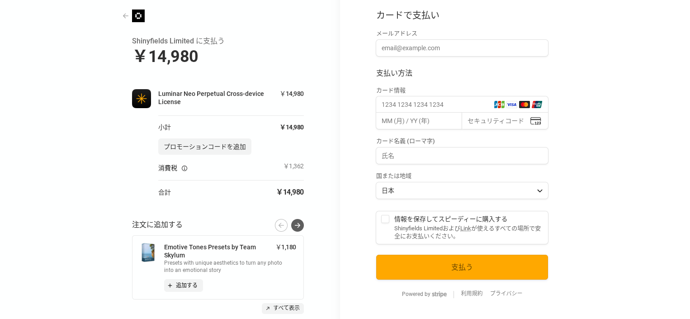Open the 利用規約 terms link
This screenshot has width=690, height=319.
click(x=472, y=293)
